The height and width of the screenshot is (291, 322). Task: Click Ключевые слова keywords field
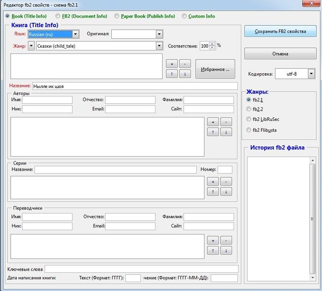(x=141, y=269)
